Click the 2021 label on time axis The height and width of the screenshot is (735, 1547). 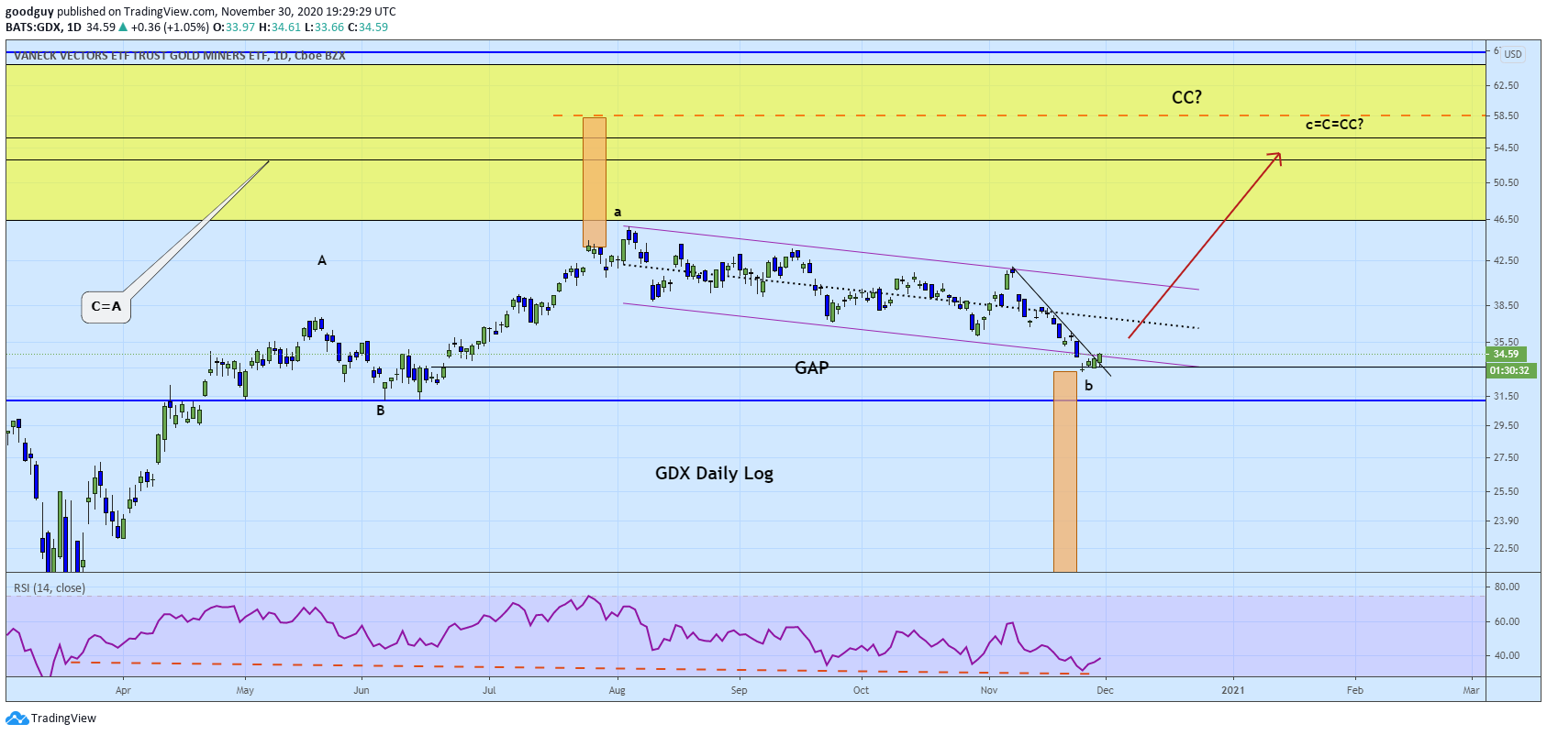tap(1233, 690)
